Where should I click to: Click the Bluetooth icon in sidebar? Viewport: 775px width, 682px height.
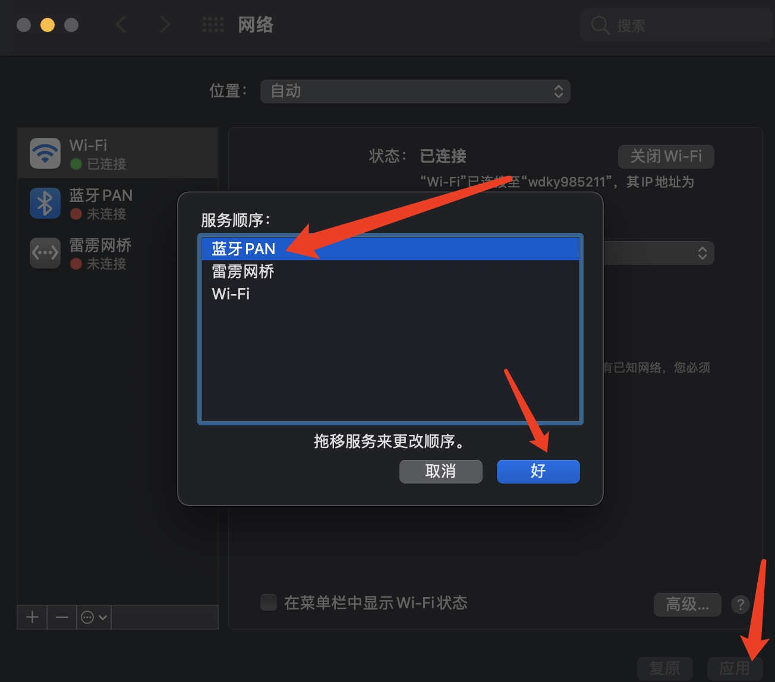(x=45, y=203)
